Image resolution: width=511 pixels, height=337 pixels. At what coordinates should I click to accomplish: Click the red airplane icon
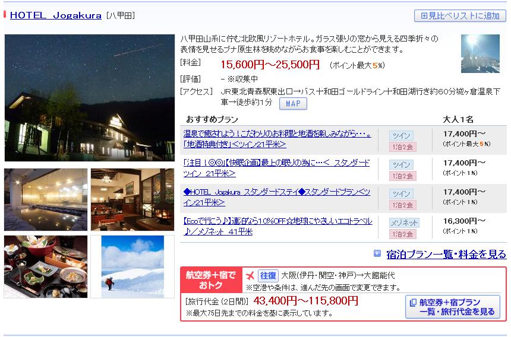(x=250, y=276)
